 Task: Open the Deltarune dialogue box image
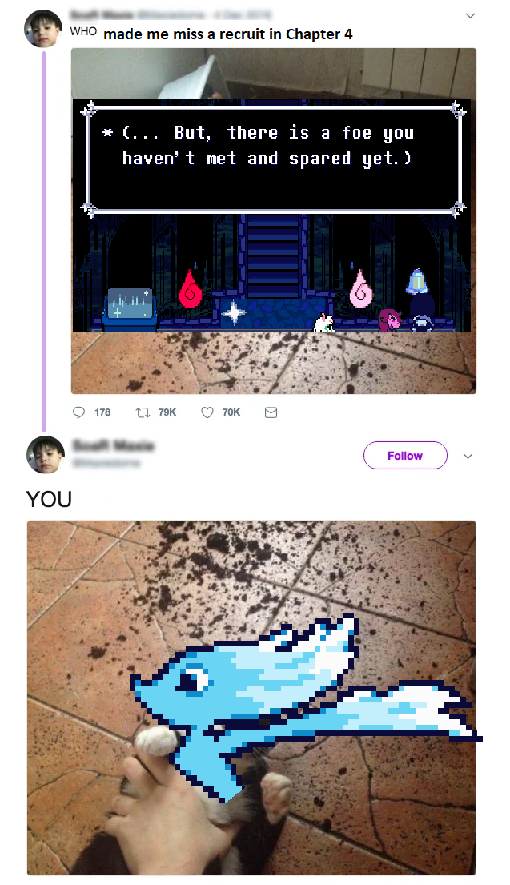[274, 221]
